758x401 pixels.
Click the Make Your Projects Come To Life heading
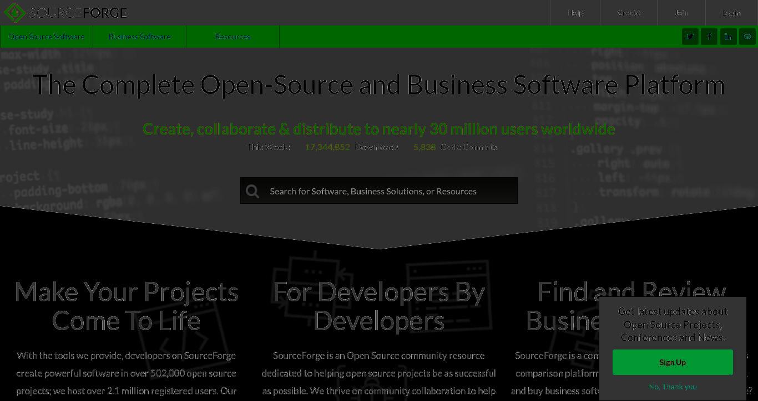tap(127, 306)
